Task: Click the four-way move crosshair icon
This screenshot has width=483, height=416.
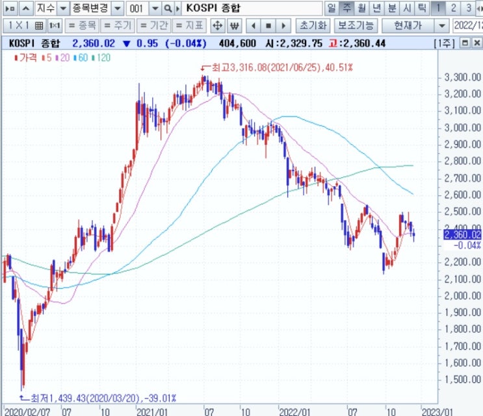Action: point(218,26)
